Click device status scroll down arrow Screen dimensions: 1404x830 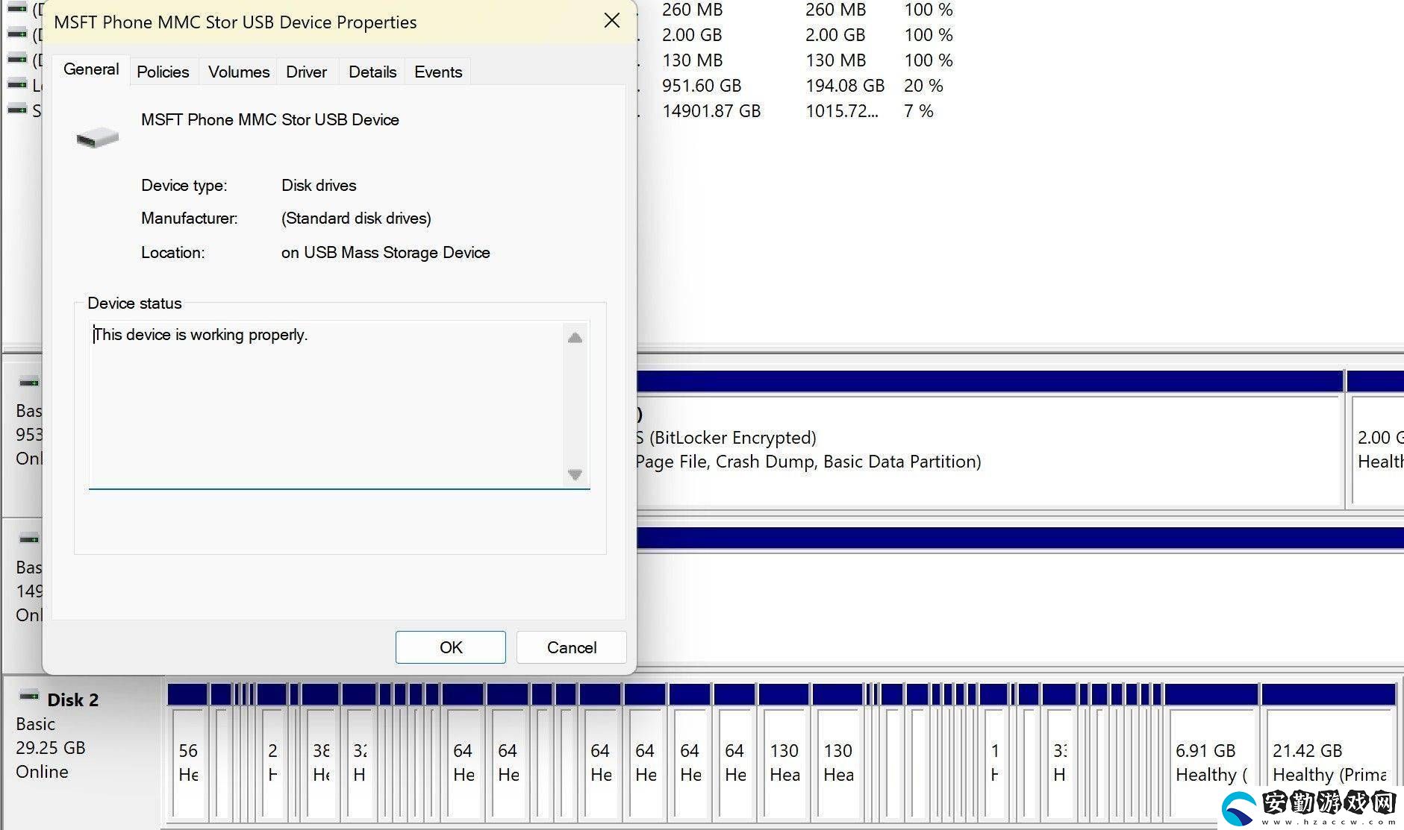[575, 474]
